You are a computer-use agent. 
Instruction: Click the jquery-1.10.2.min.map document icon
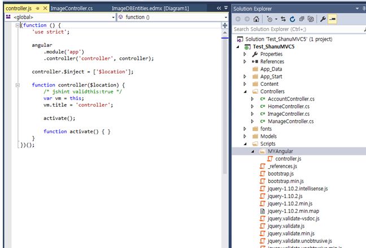pyautogui.click(x=263, y=211)
